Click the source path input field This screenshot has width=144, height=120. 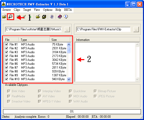(x=33, y=29)
